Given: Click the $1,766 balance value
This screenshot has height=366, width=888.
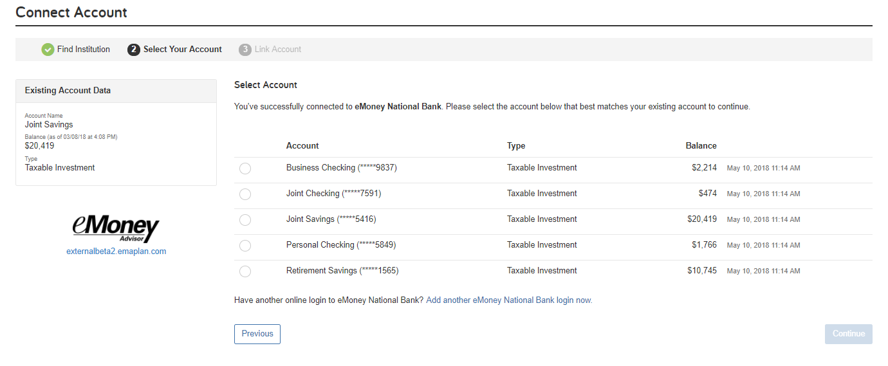Looking at the screenshot, I should 705,245.
